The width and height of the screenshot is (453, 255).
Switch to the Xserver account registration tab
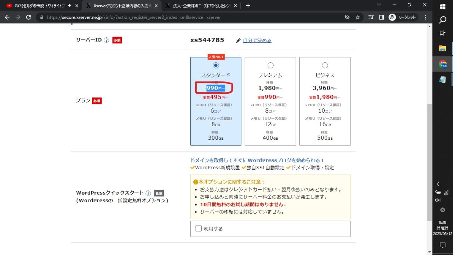point(122,6)
